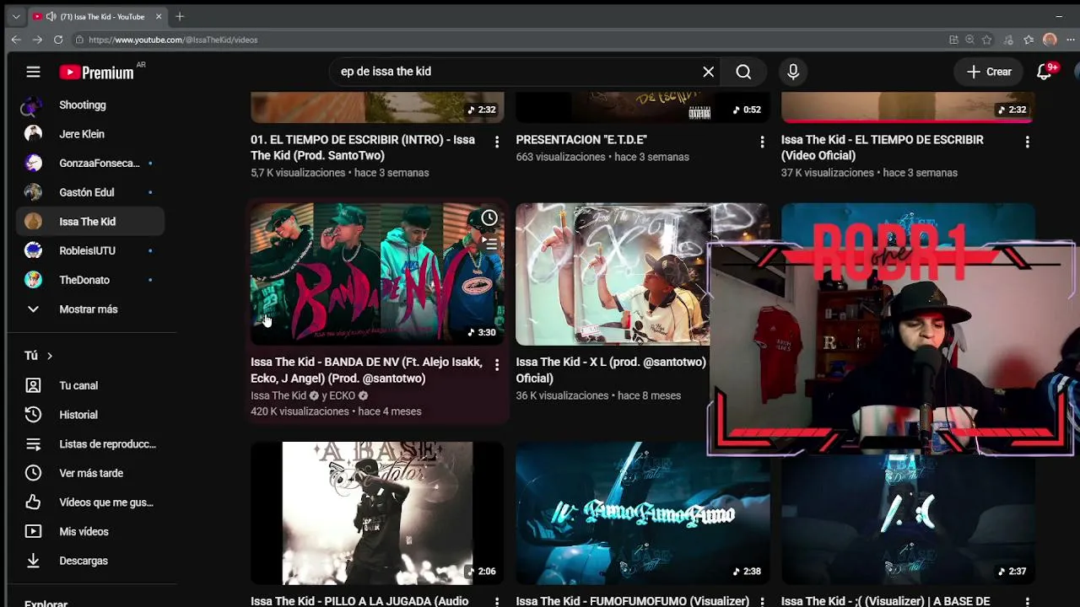Open the browser zoom indicator
1080x607 pixels.
(969, 40)
